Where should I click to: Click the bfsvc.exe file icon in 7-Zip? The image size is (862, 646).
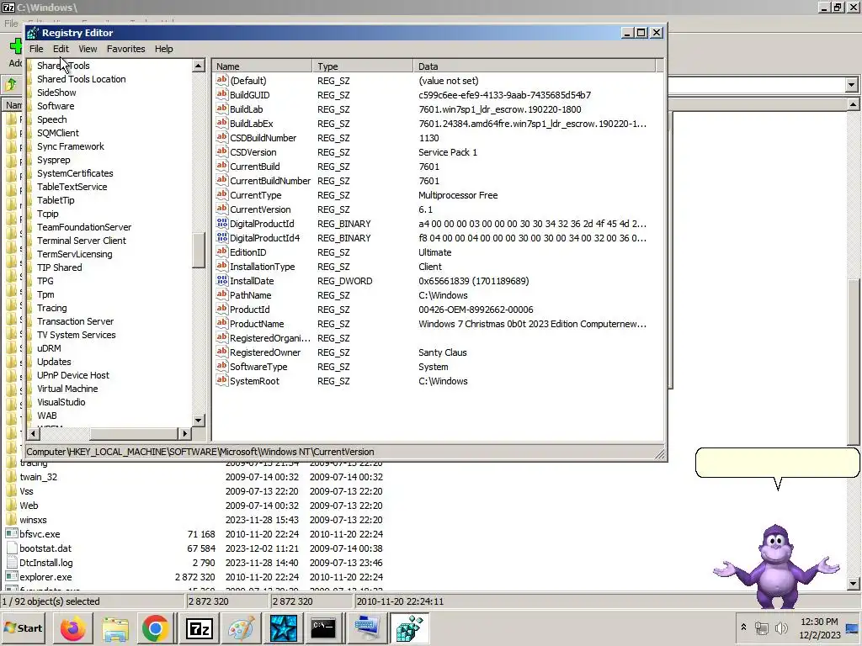coord(12,534)
